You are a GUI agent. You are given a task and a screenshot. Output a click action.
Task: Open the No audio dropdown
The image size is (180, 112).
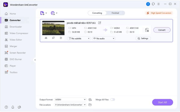click(104, 38)
